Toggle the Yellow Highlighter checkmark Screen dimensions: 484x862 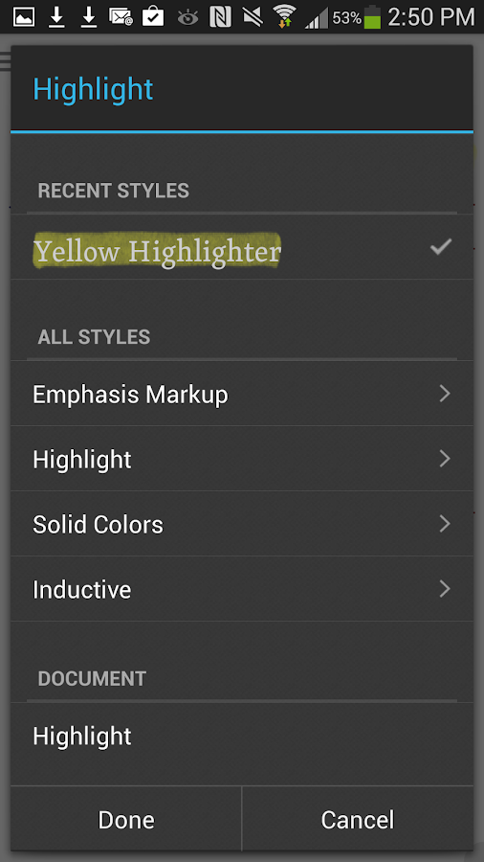(x=441, y=247)
